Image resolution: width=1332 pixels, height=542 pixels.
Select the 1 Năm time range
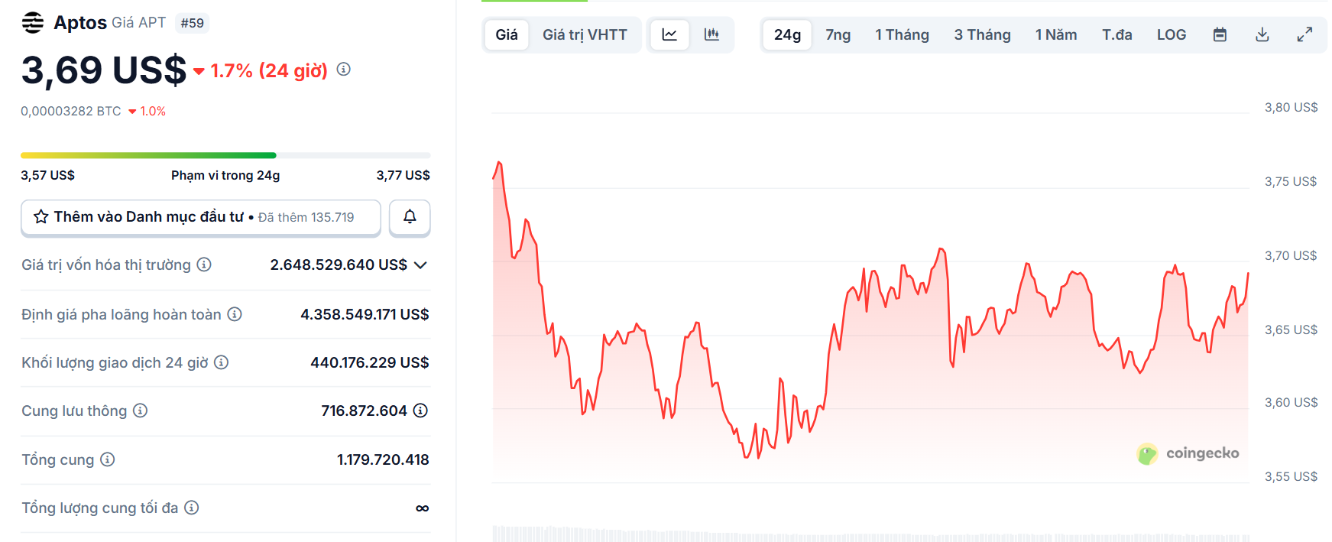(x=1056, y=34)
